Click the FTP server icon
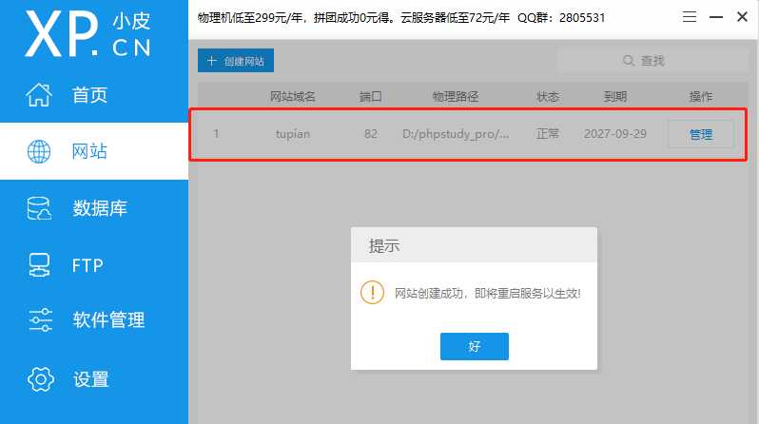This screenshot has height=424, width=759. (x=39, y=265)
